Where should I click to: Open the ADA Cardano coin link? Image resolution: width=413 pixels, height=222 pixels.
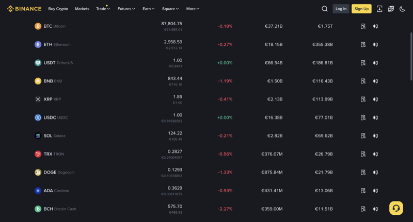point(52,191)
